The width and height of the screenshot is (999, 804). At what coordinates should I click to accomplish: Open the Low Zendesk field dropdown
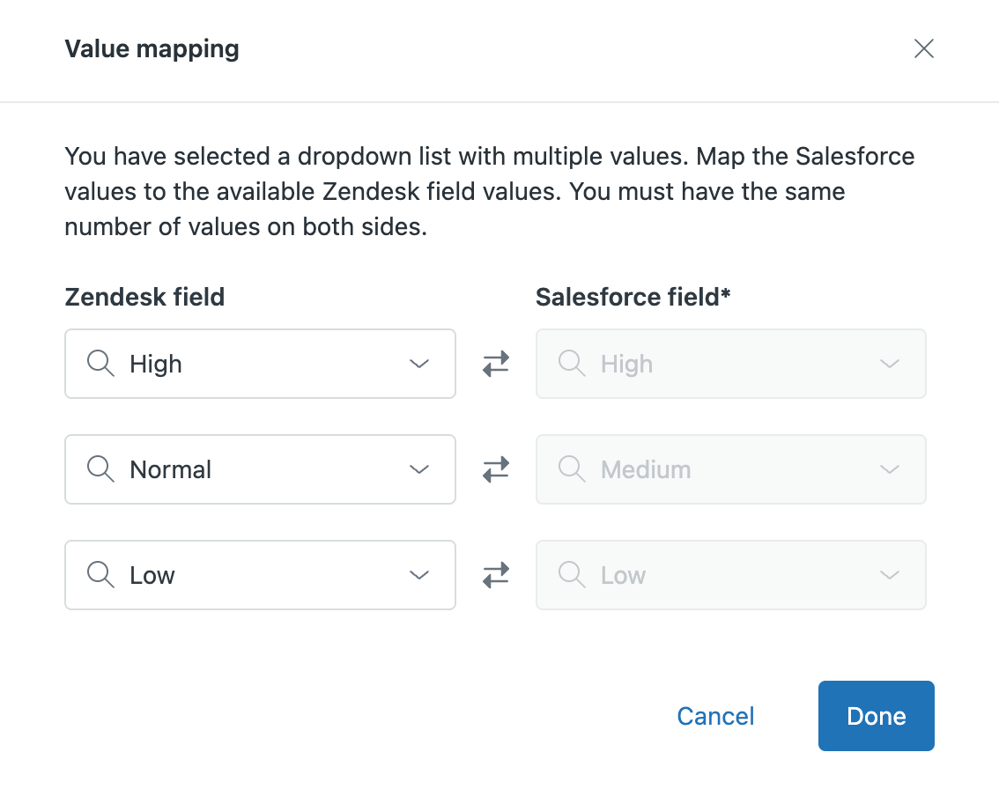(419, 574)
